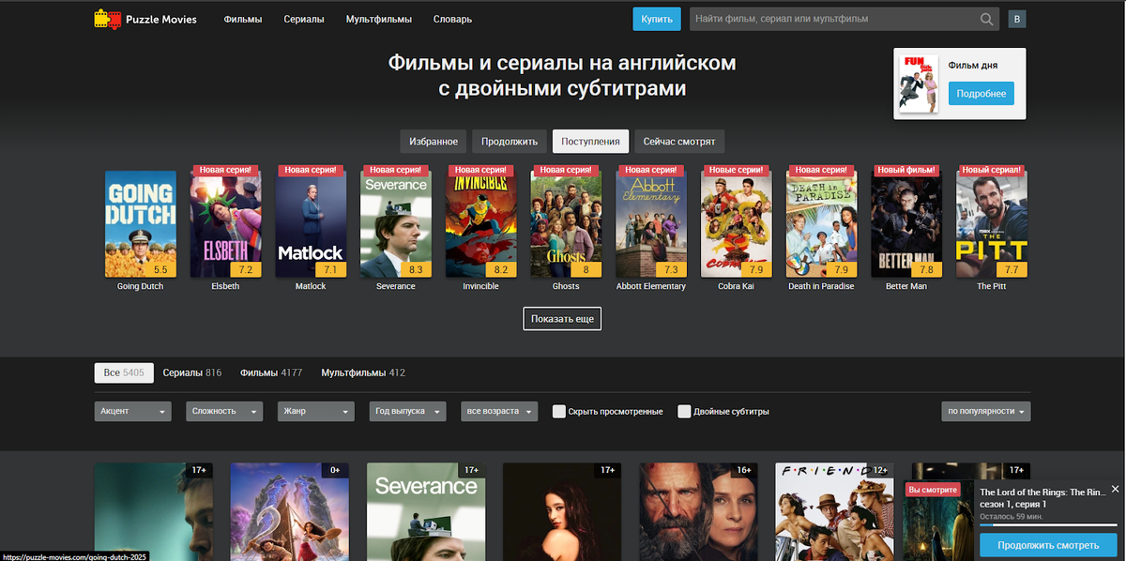Open the 'Жанр' dropdown
This screenshot has height=561, width=1126.
pos(316,411)
